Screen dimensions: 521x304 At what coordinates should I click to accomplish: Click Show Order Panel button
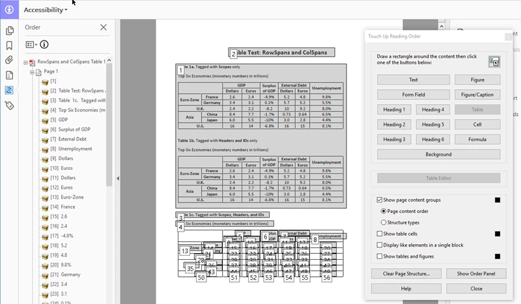pyautogui.click(x=476, y=274)
